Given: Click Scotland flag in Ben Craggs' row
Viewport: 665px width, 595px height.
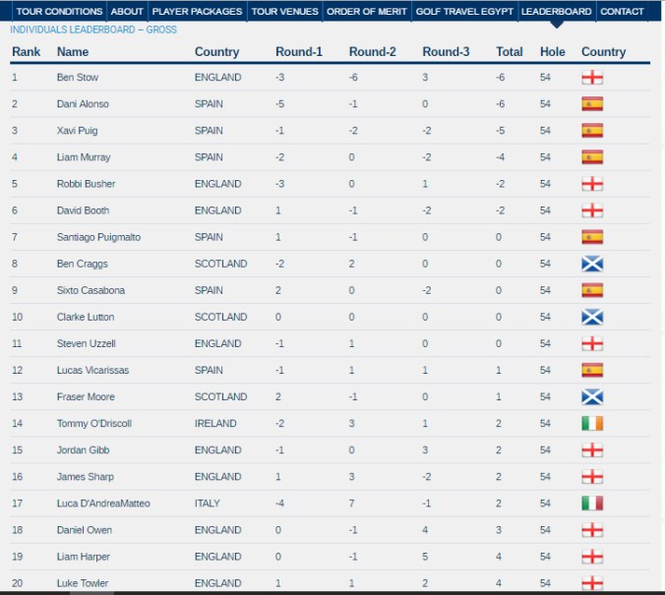Looking at the screenshot, I should click(x=591, y=264).
